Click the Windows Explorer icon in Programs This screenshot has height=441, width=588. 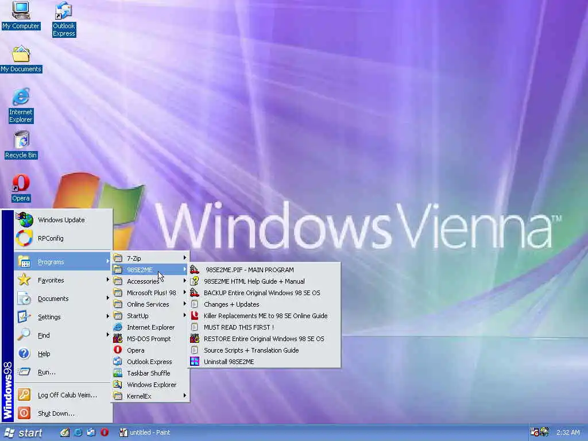point(118,384)
